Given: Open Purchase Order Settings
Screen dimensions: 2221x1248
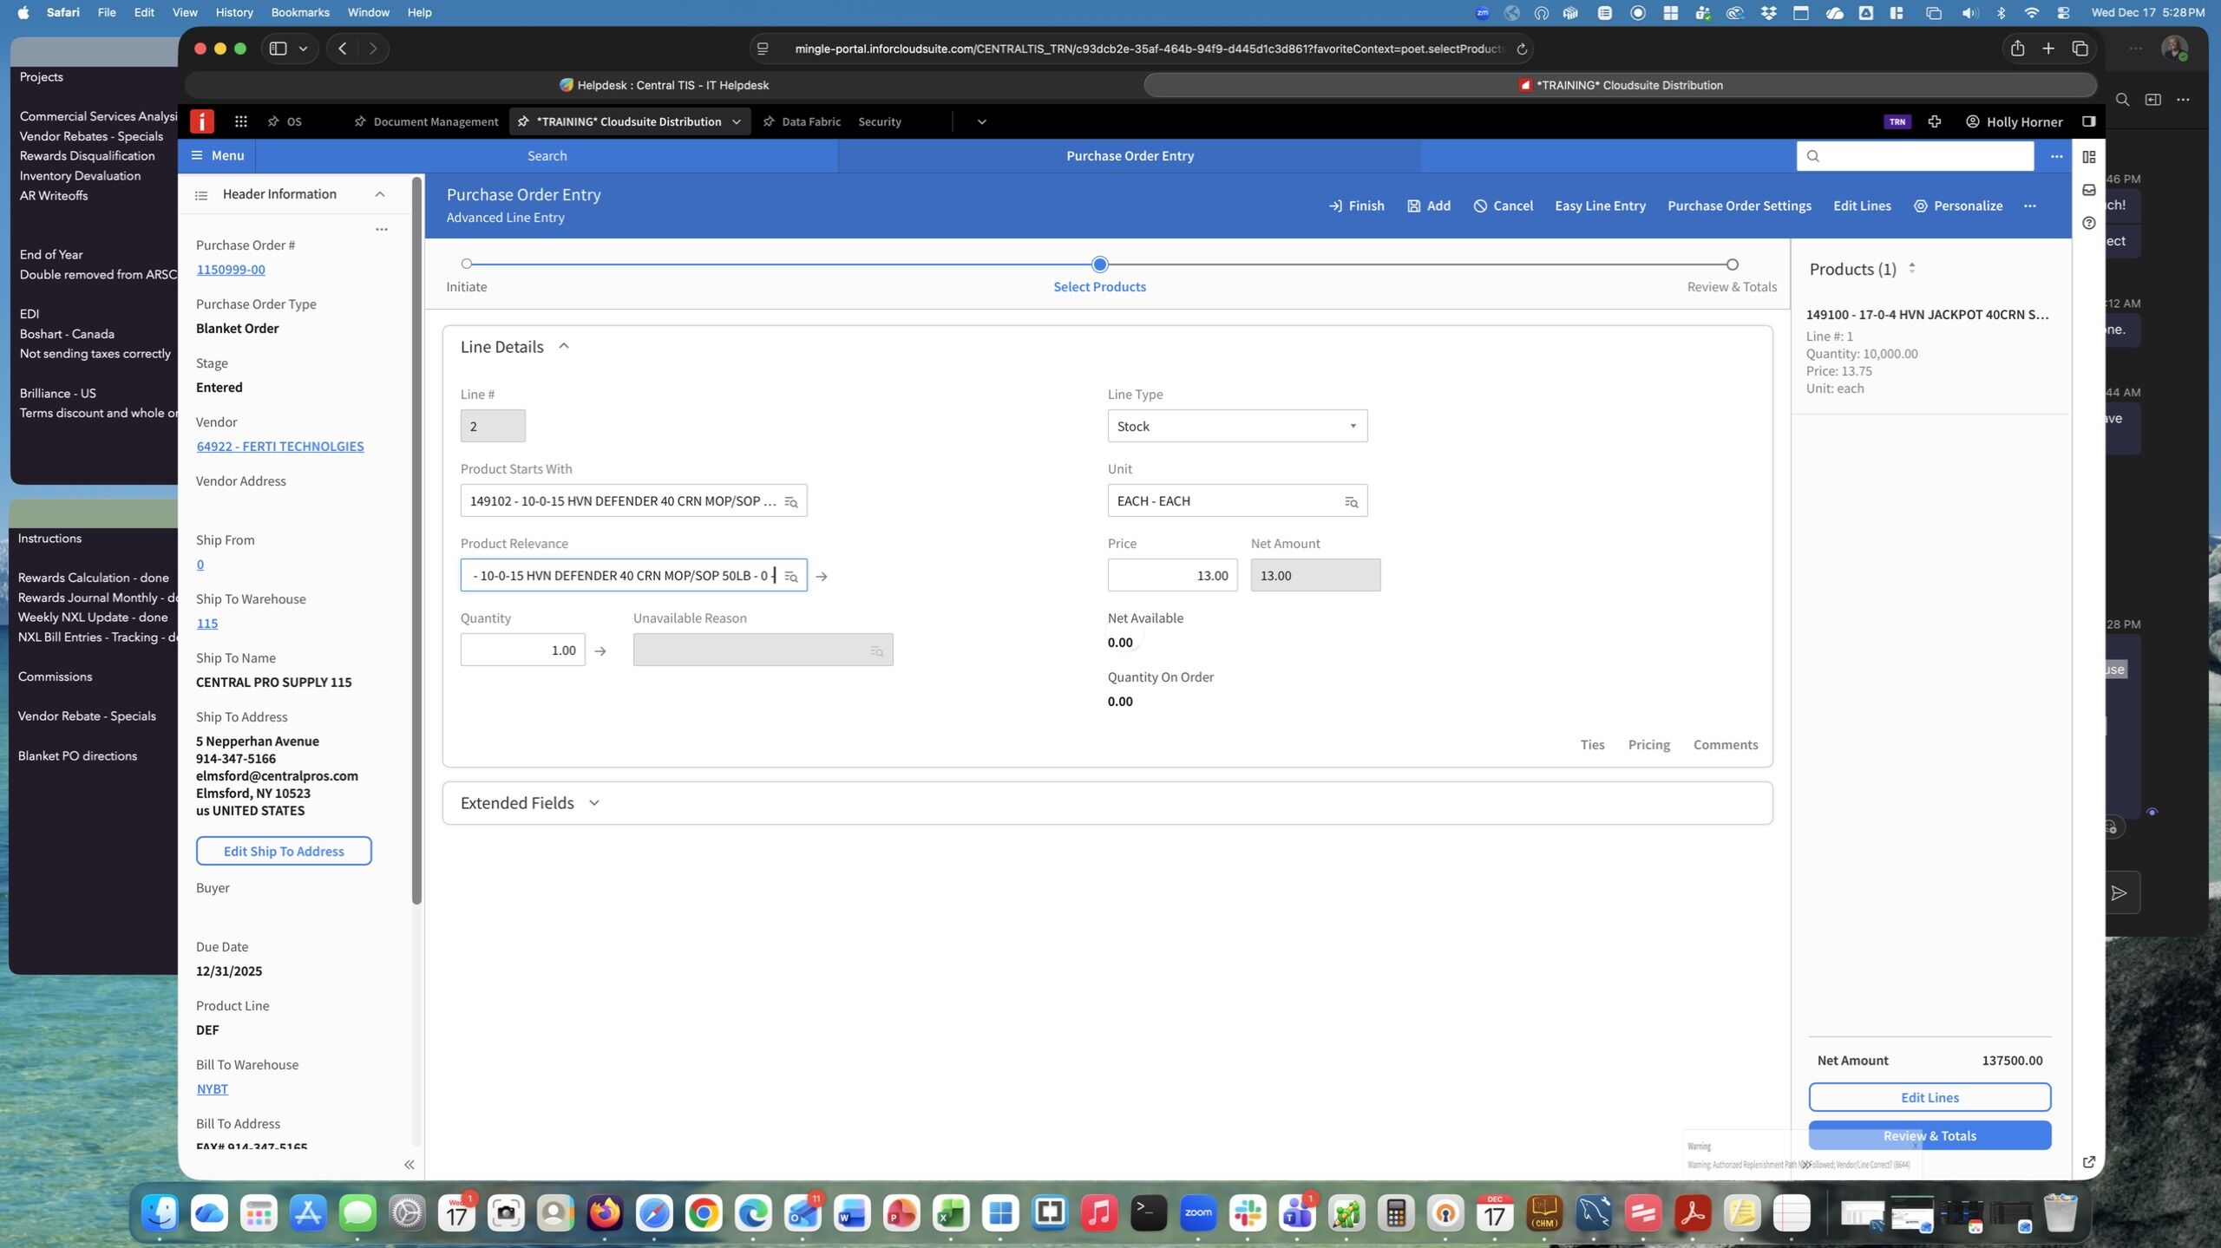Looking at the screenshot, I should pos(1739,206).
